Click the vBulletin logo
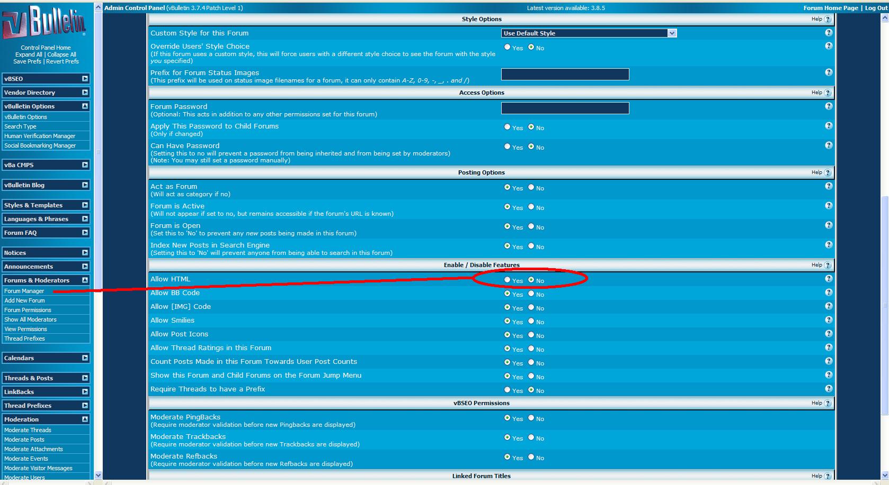889x485 pixels. point(45,23)
